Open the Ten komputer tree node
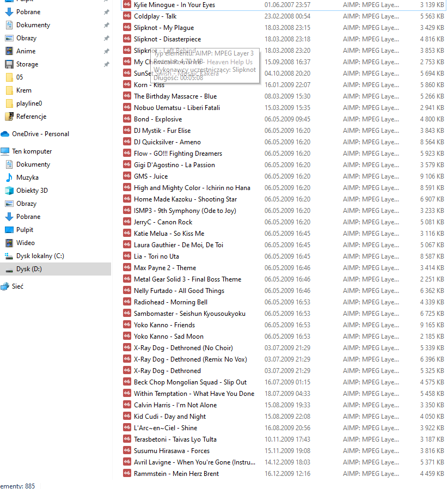The width and height of the screenshot is (448, 489). [32, 151]
